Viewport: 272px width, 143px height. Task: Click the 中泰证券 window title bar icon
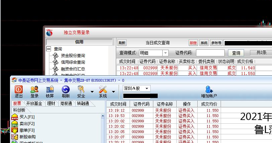pyautogui.click(x=14, y=80)
